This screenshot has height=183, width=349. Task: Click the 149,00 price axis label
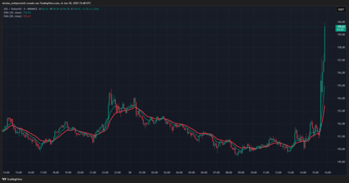(x=341, y=162)
